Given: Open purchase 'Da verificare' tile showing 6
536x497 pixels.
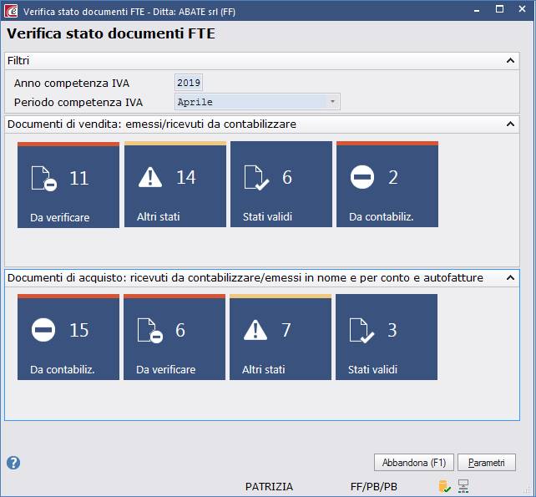Looking at the screenshot, I should tap(174, 337).
